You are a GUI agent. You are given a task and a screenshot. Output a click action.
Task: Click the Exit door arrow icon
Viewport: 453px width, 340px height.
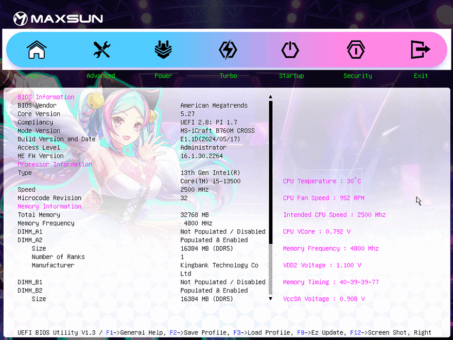click(421, 49)
